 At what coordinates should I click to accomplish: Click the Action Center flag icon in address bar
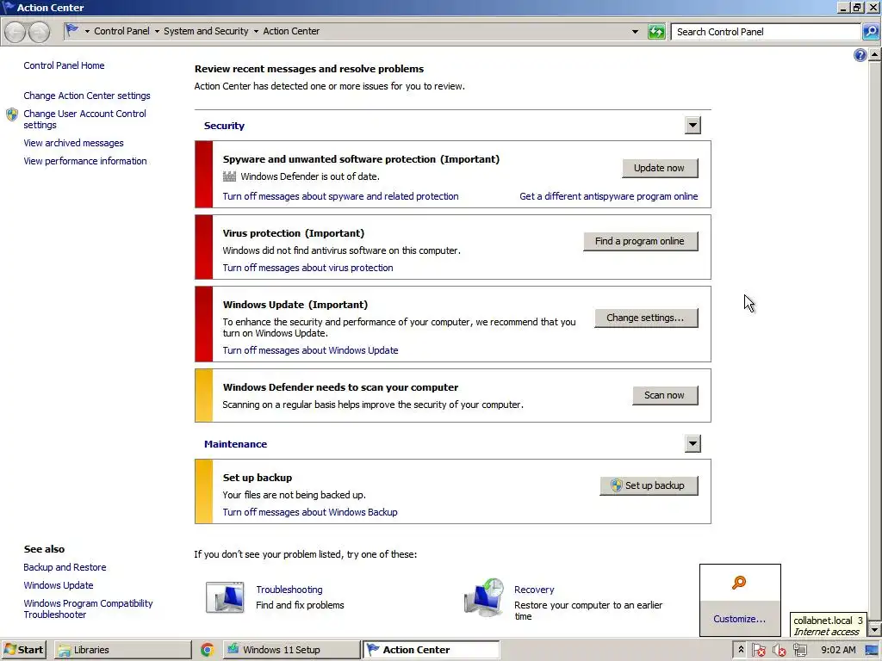click(x=71, y=30)
